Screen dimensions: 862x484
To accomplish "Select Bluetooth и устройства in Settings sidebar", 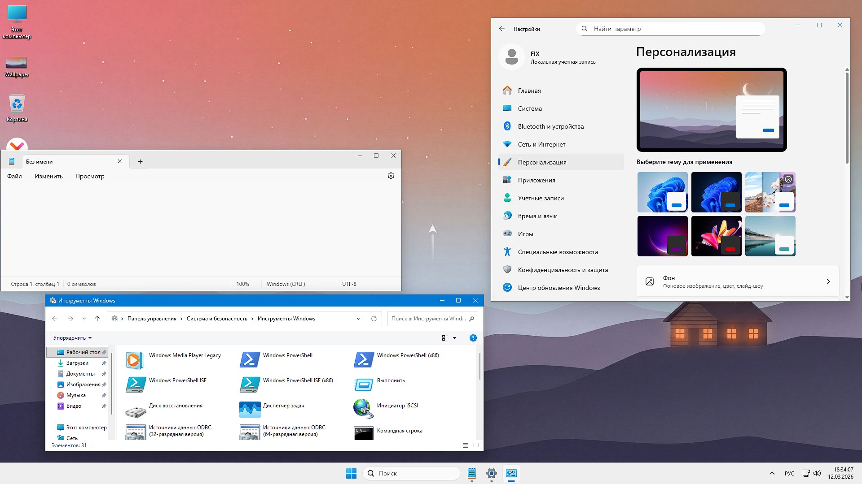I will [551, 126].
